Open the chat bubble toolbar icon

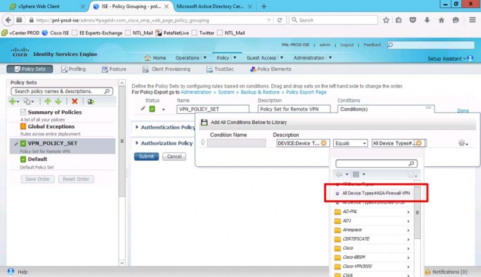455,20
